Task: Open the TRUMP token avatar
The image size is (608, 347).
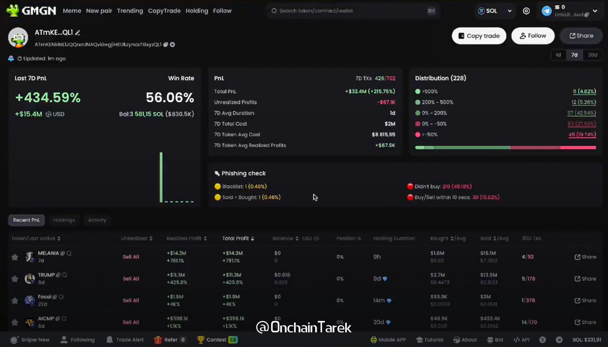Action: point(29,279)
